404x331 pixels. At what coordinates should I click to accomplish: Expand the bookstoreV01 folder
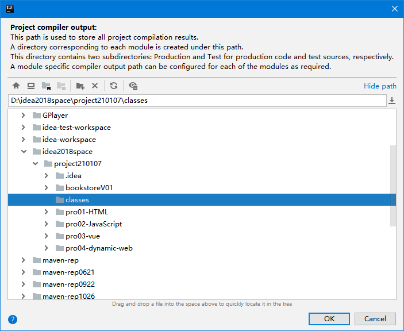point(47,188)
